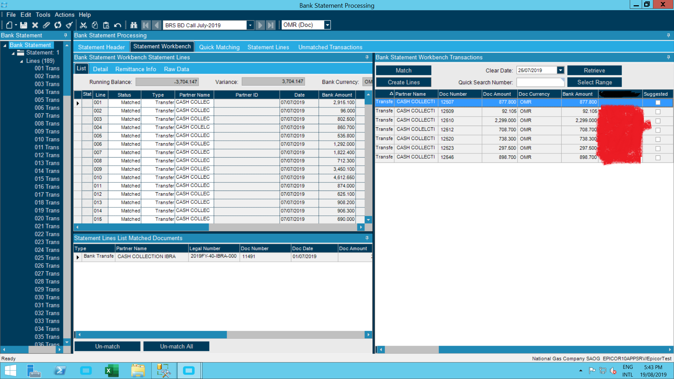Click the Refresh arrows icon

pos(58,25)
